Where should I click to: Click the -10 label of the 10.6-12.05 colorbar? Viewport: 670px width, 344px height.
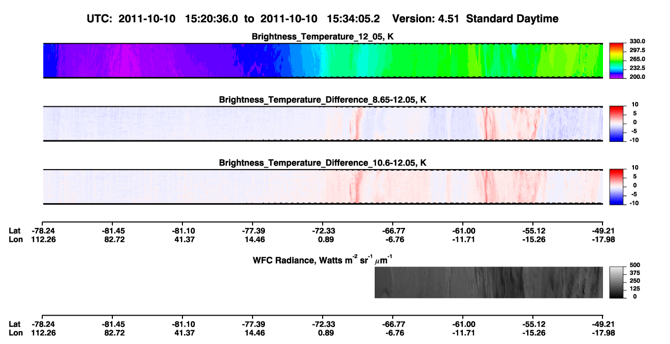point(634,203)
